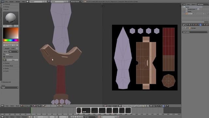Click the UV/Image editor type icon

click(105, 106)
